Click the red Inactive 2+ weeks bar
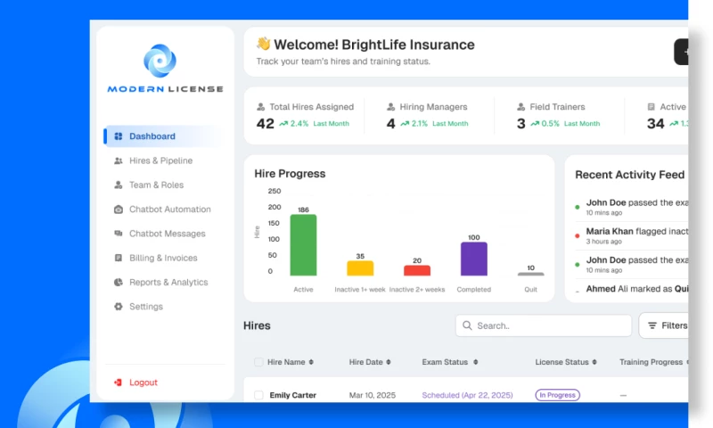The image size is (713, 428). pyautogui.click(x=417, y=271)
